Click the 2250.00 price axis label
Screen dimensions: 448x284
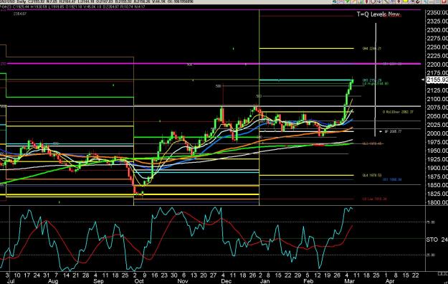[x=437, y=47]
